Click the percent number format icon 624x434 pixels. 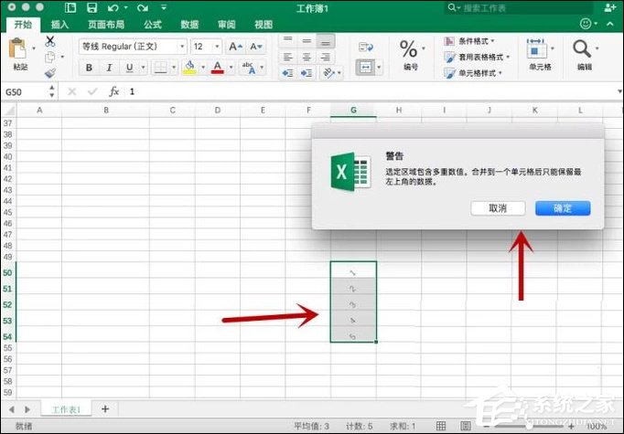[409, 49]
